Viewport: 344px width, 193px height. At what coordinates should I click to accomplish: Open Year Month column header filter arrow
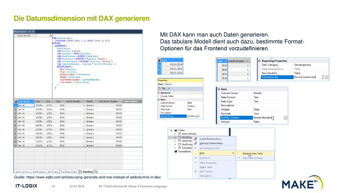(33, 101)
